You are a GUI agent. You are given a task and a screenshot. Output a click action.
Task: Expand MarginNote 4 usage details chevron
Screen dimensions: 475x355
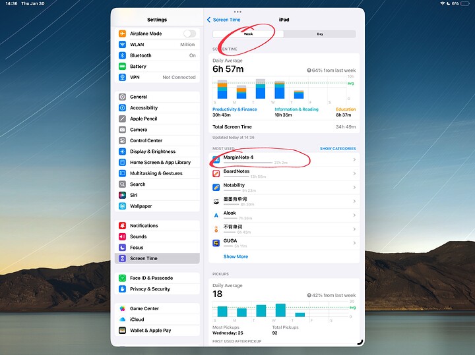click(354, 159)
